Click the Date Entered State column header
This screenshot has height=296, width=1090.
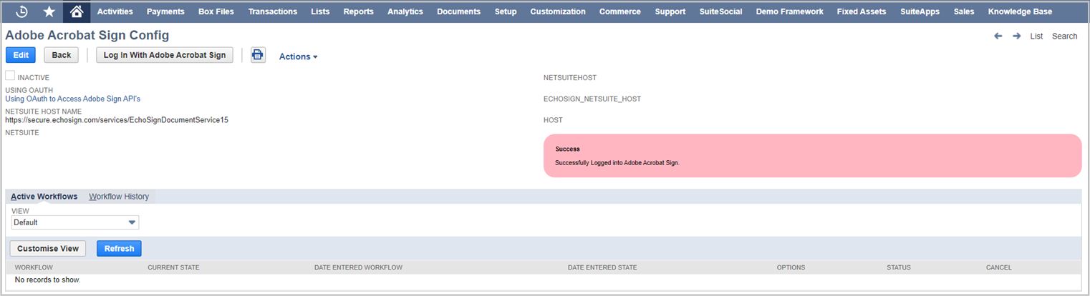602,267
